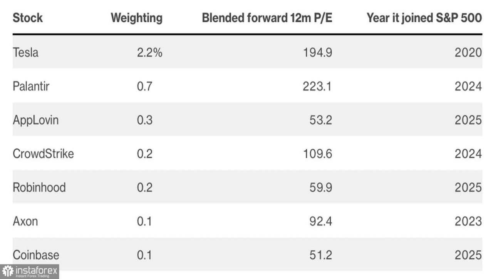
Task: Select the Coinbase stock name
Action: pyautogui.click(x=36, y=255)
